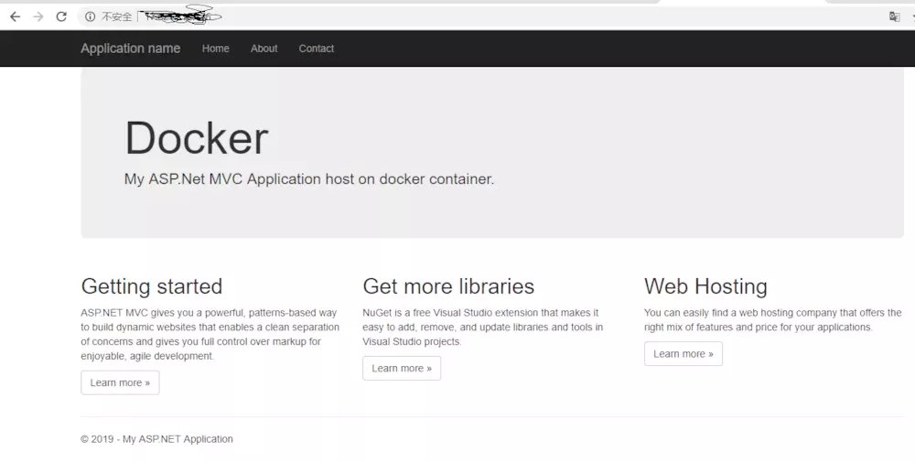
Task: Click the 2019 My ASP.NET Application footer
Action: coord(156,439)
